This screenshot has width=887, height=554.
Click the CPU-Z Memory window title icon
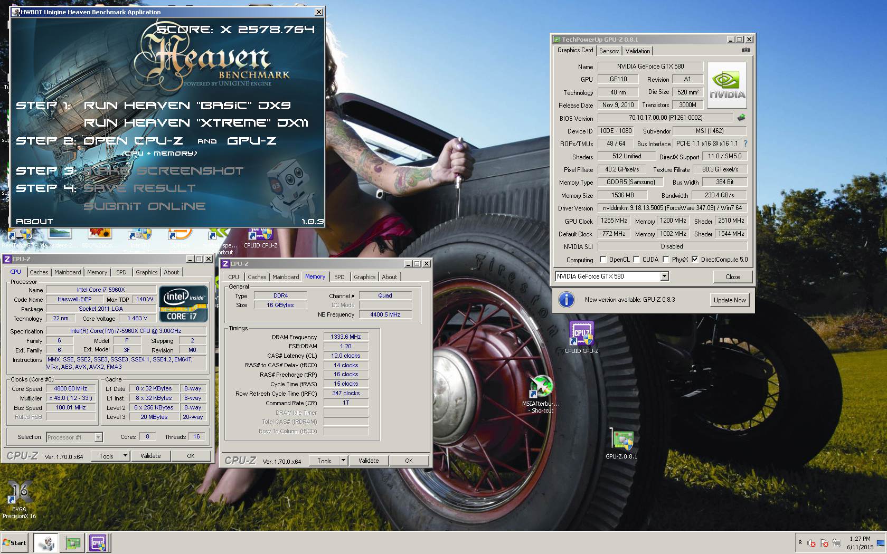pos(225,264)
